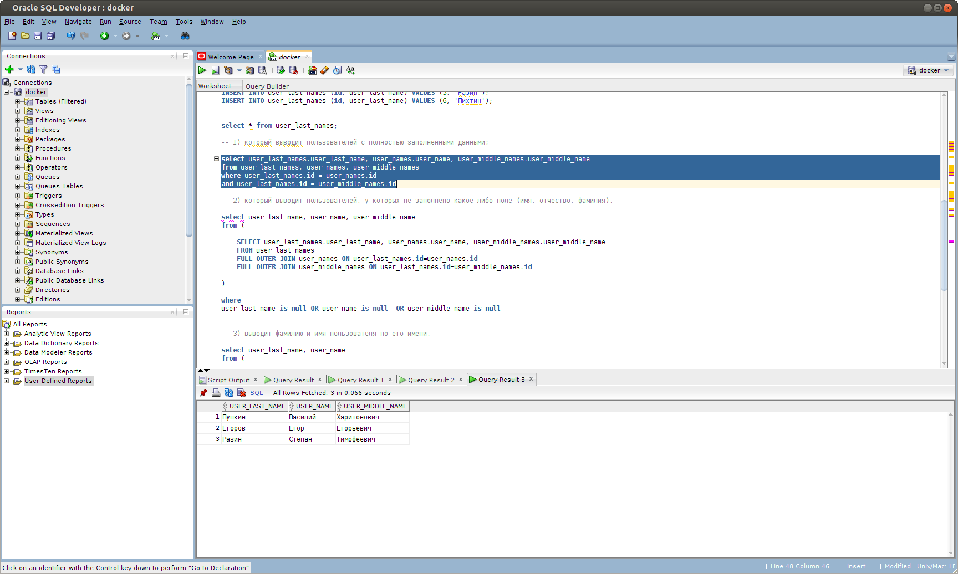Refresh the query result grid

click(x=228, y=392)
